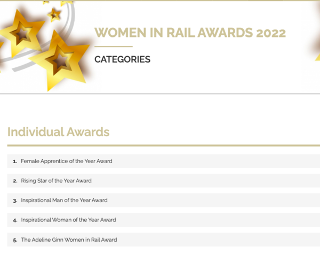Viewport: 320px width, 255px height.
Task: Open Female Apprentice of the Year Award
Action: [164, 161]
